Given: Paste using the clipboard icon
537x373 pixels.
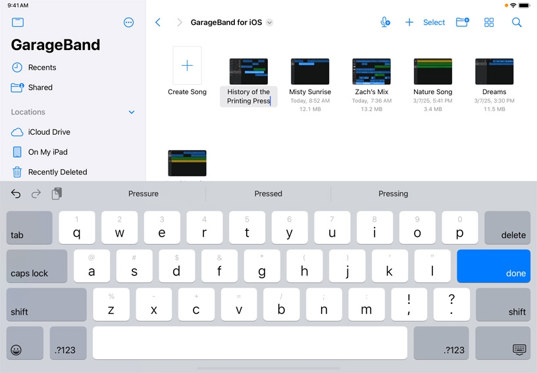Looking at the screenshot, I should (57, 193).
